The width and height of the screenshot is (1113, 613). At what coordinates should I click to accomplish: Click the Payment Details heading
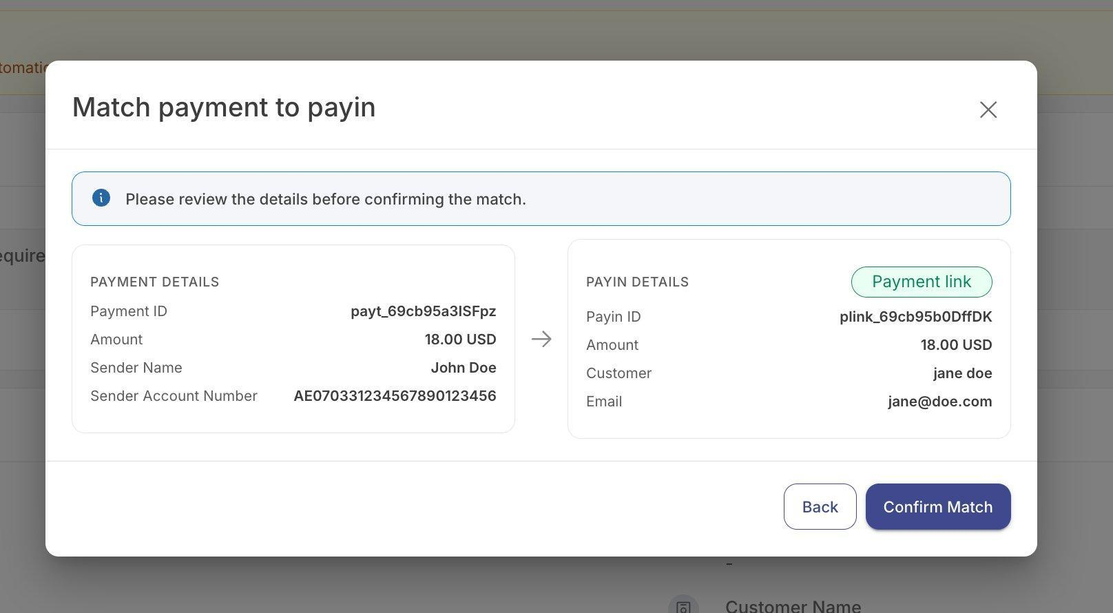(x=155, y=282)
